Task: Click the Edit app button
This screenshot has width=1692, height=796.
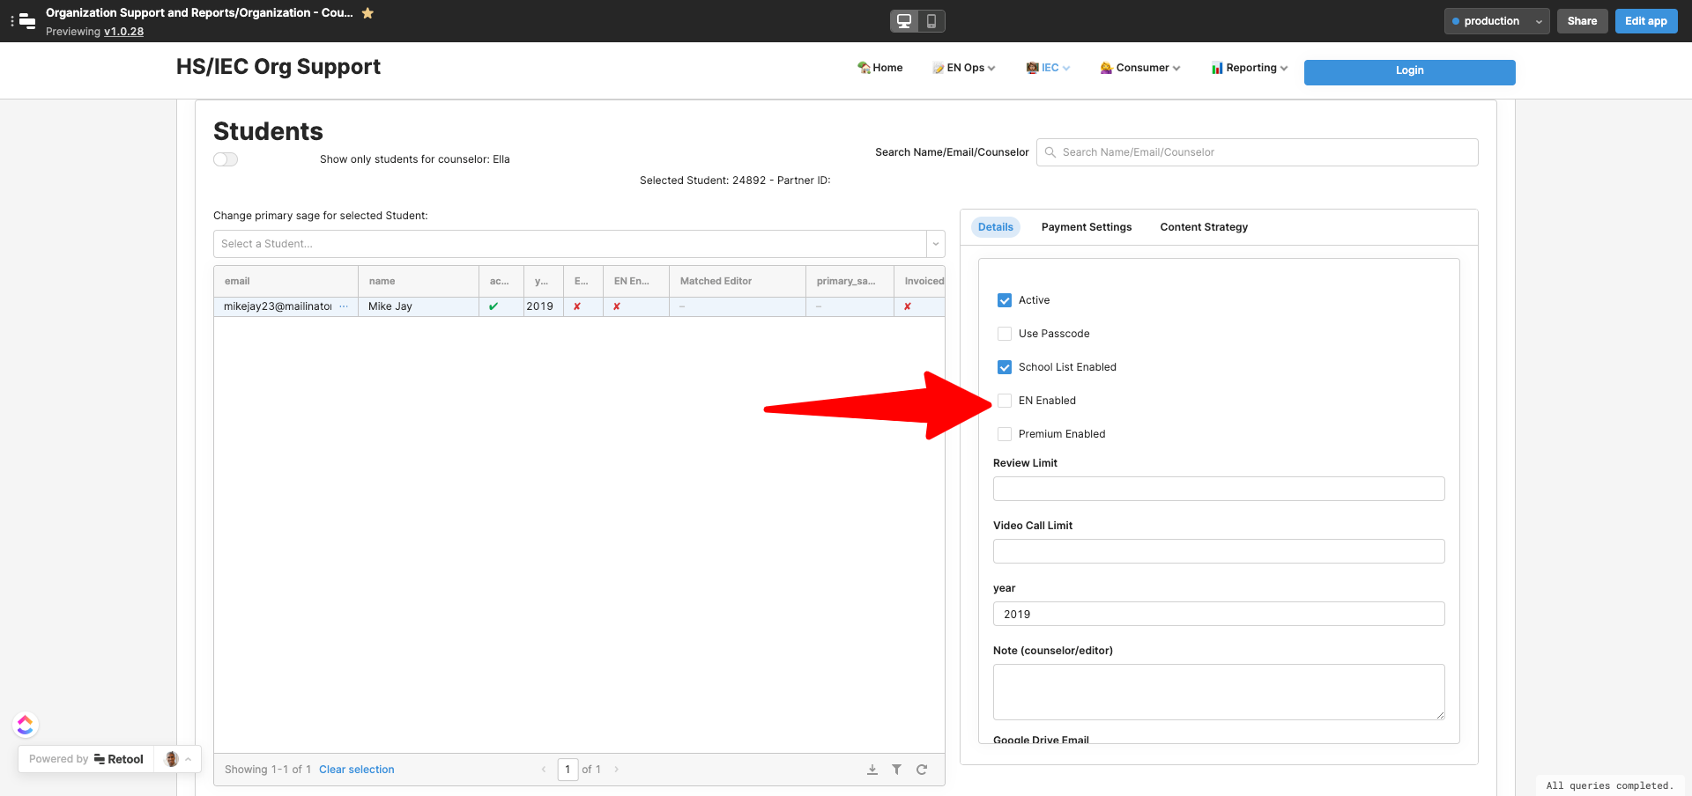Action: (1646, 21)
